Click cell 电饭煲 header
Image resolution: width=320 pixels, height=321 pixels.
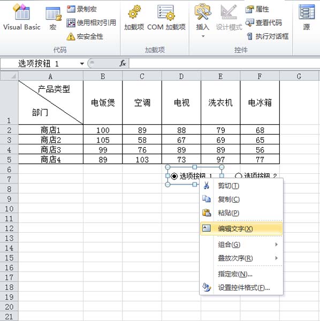[x=103, y=102]
